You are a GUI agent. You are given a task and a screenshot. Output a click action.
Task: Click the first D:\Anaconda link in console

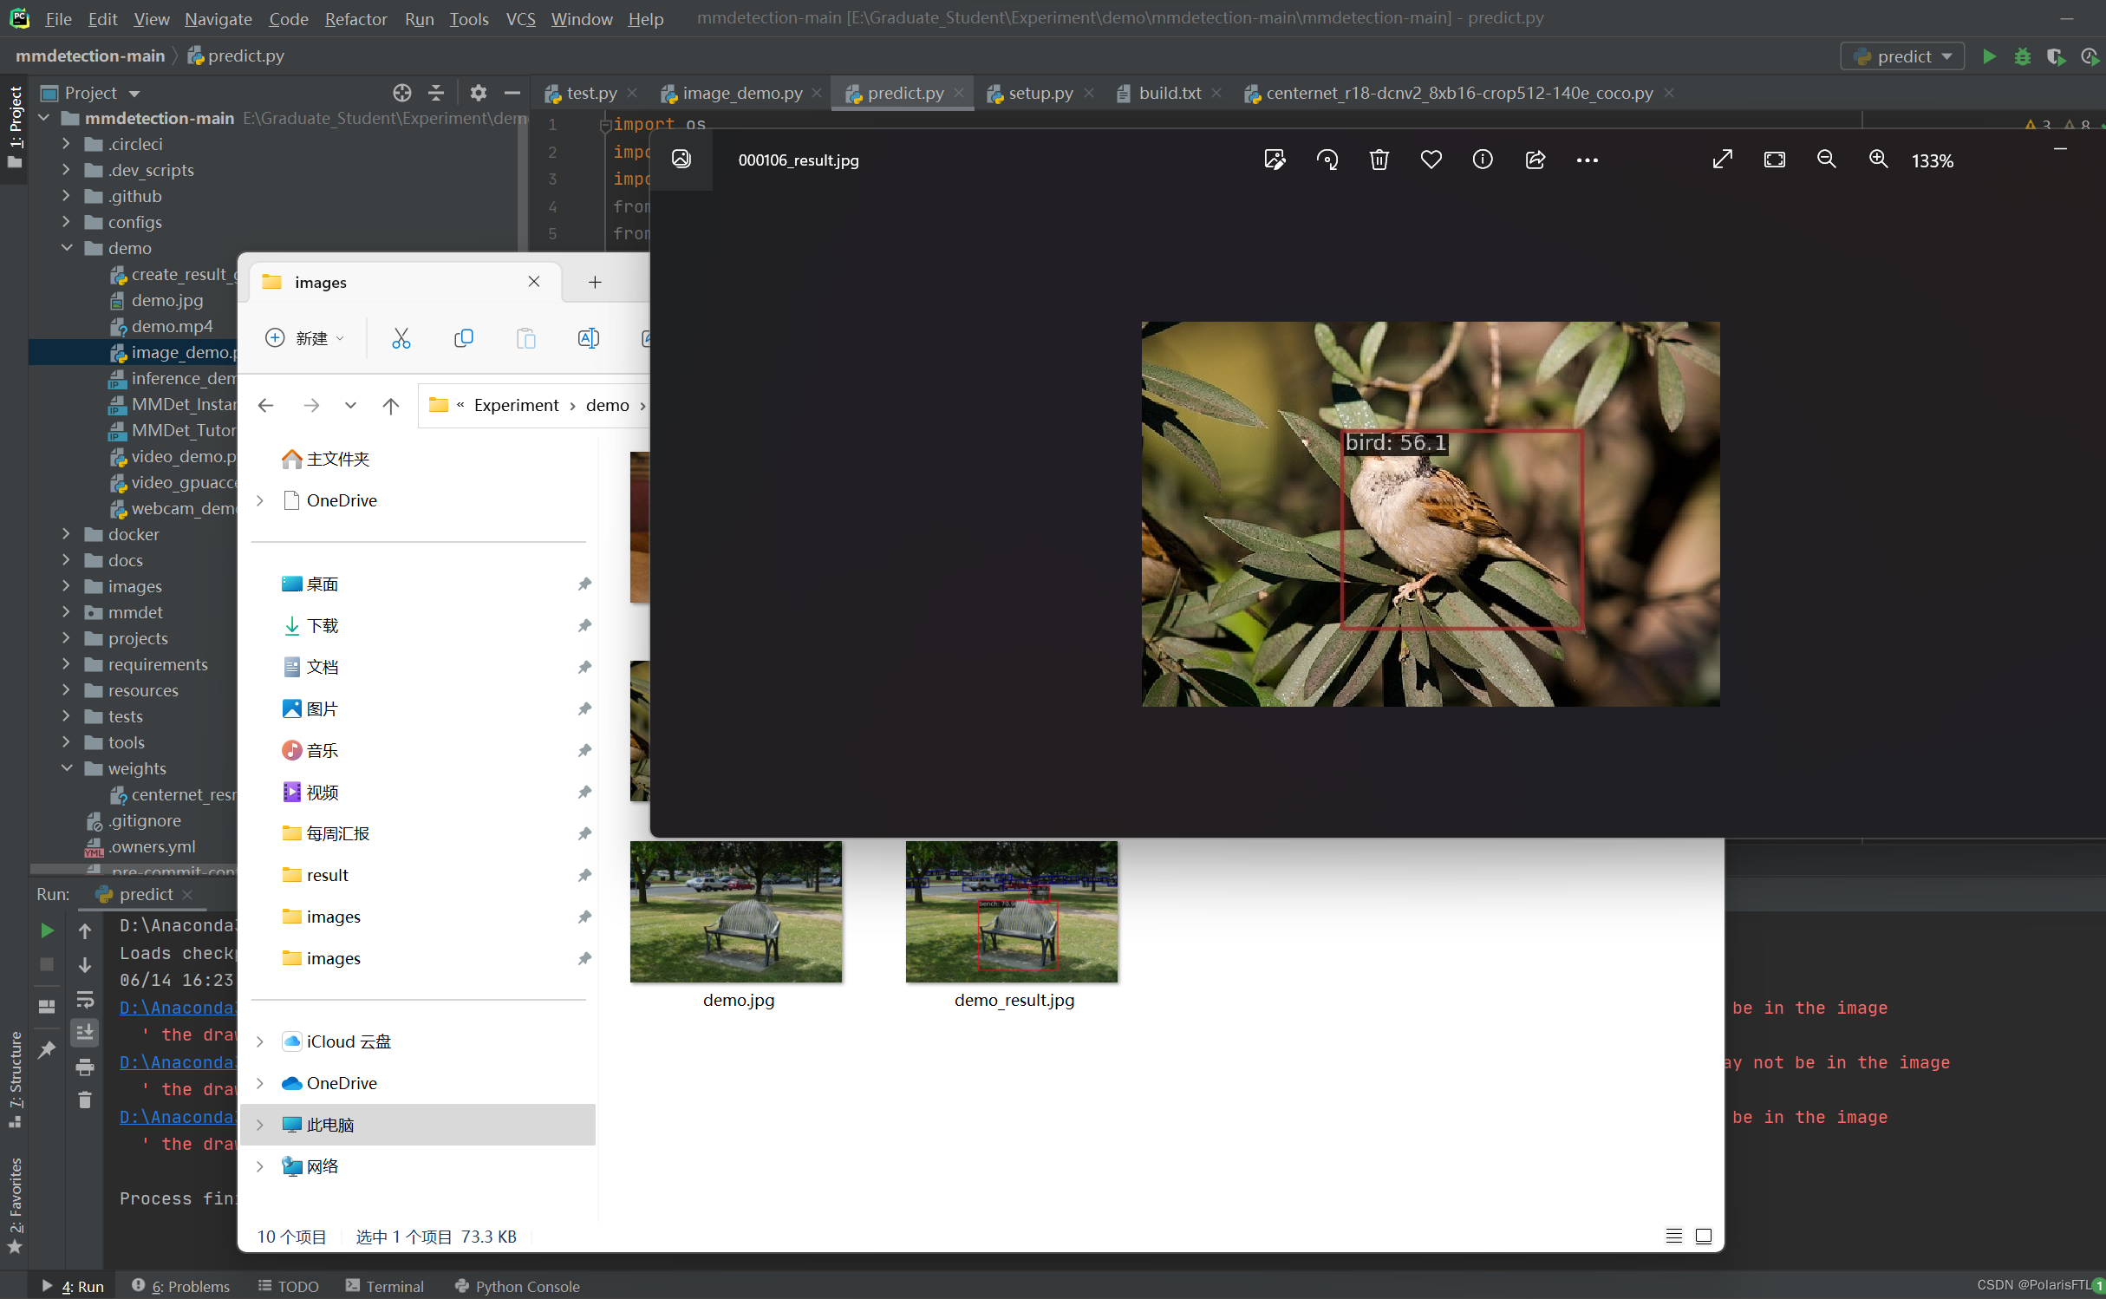(177, 1008)
